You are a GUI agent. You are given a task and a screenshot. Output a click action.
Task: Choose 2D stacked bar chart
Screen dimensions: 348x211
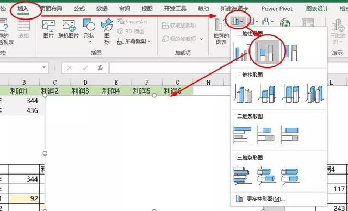(x=267, y=135)
